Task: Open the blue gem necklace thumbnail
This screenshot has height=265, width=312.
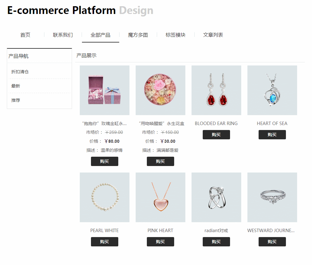Action: click(x=272, y=90)
